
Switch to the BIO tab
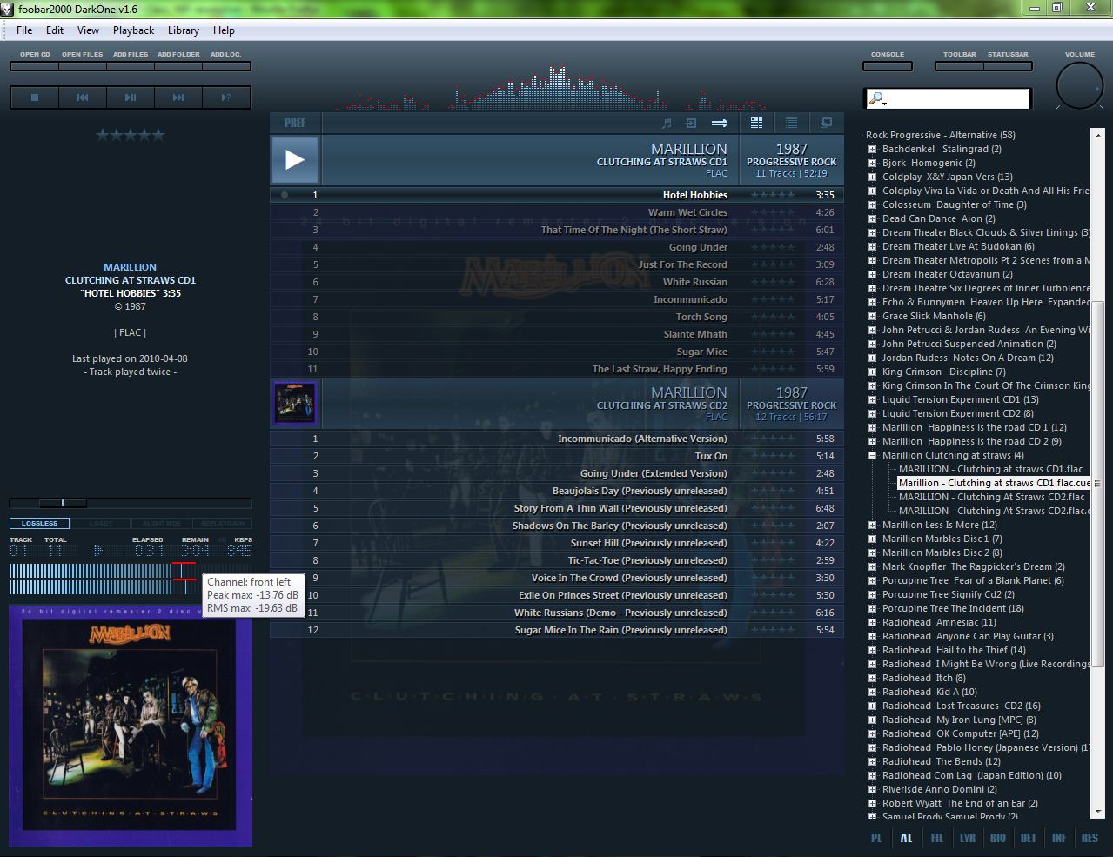pos(998,838)
